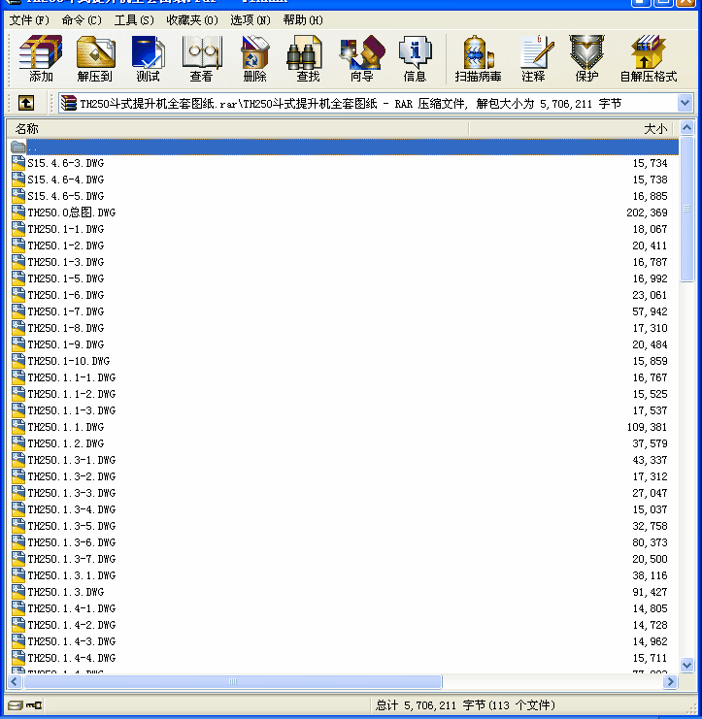Click status bar total 5,706,211 bytes text
The image size is (702, 719).
pos(465,705)
